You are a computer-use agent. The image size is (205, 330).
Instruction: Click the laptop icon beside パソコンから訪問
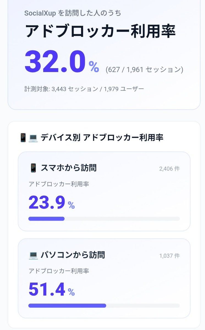click(x=33, y=255)
